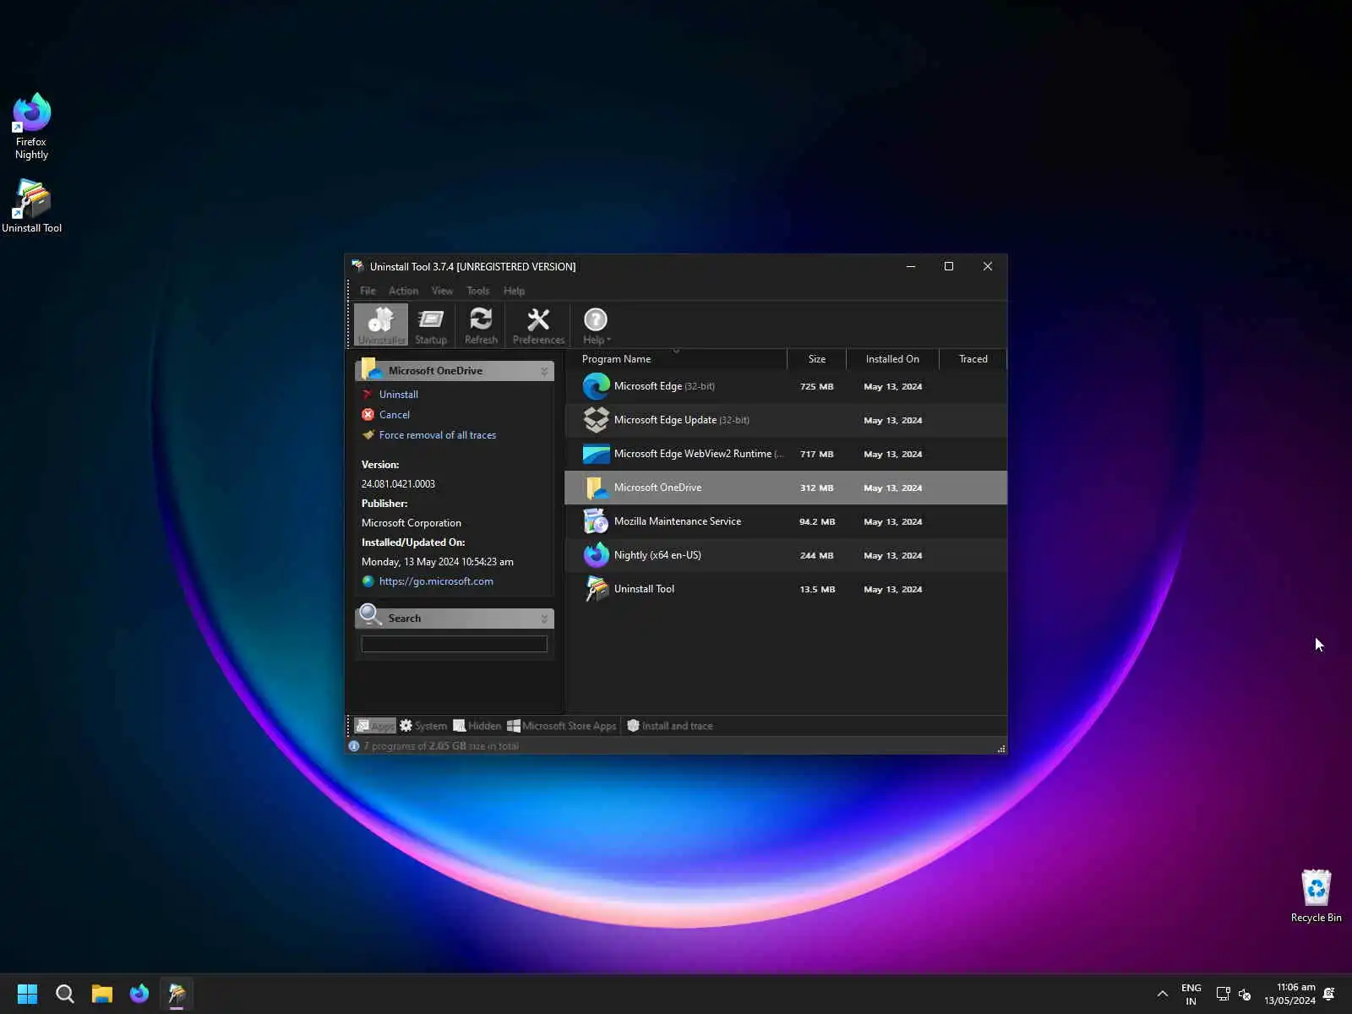Switch to the Hidden tab

pyautogui.click(x=477, y=726)
